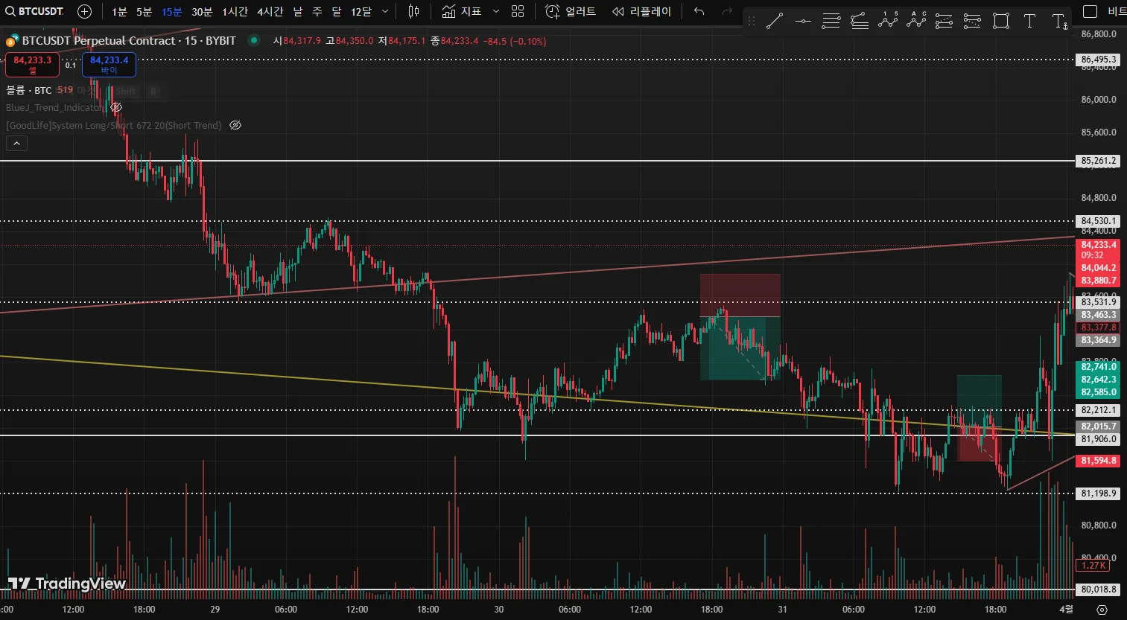Viewport: 1127px width, 620px height.
Task: Click the 80,018.8 price line label
Action: click(x=1099, y=589)
